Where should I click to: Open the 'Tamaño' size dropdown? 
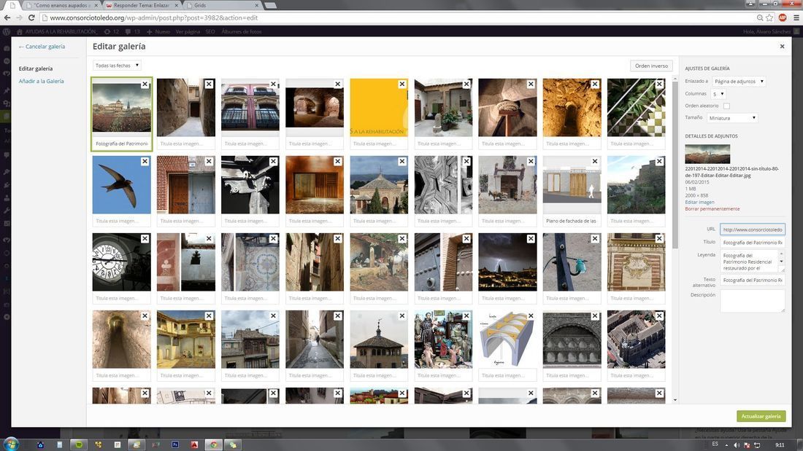click(731, 118)
